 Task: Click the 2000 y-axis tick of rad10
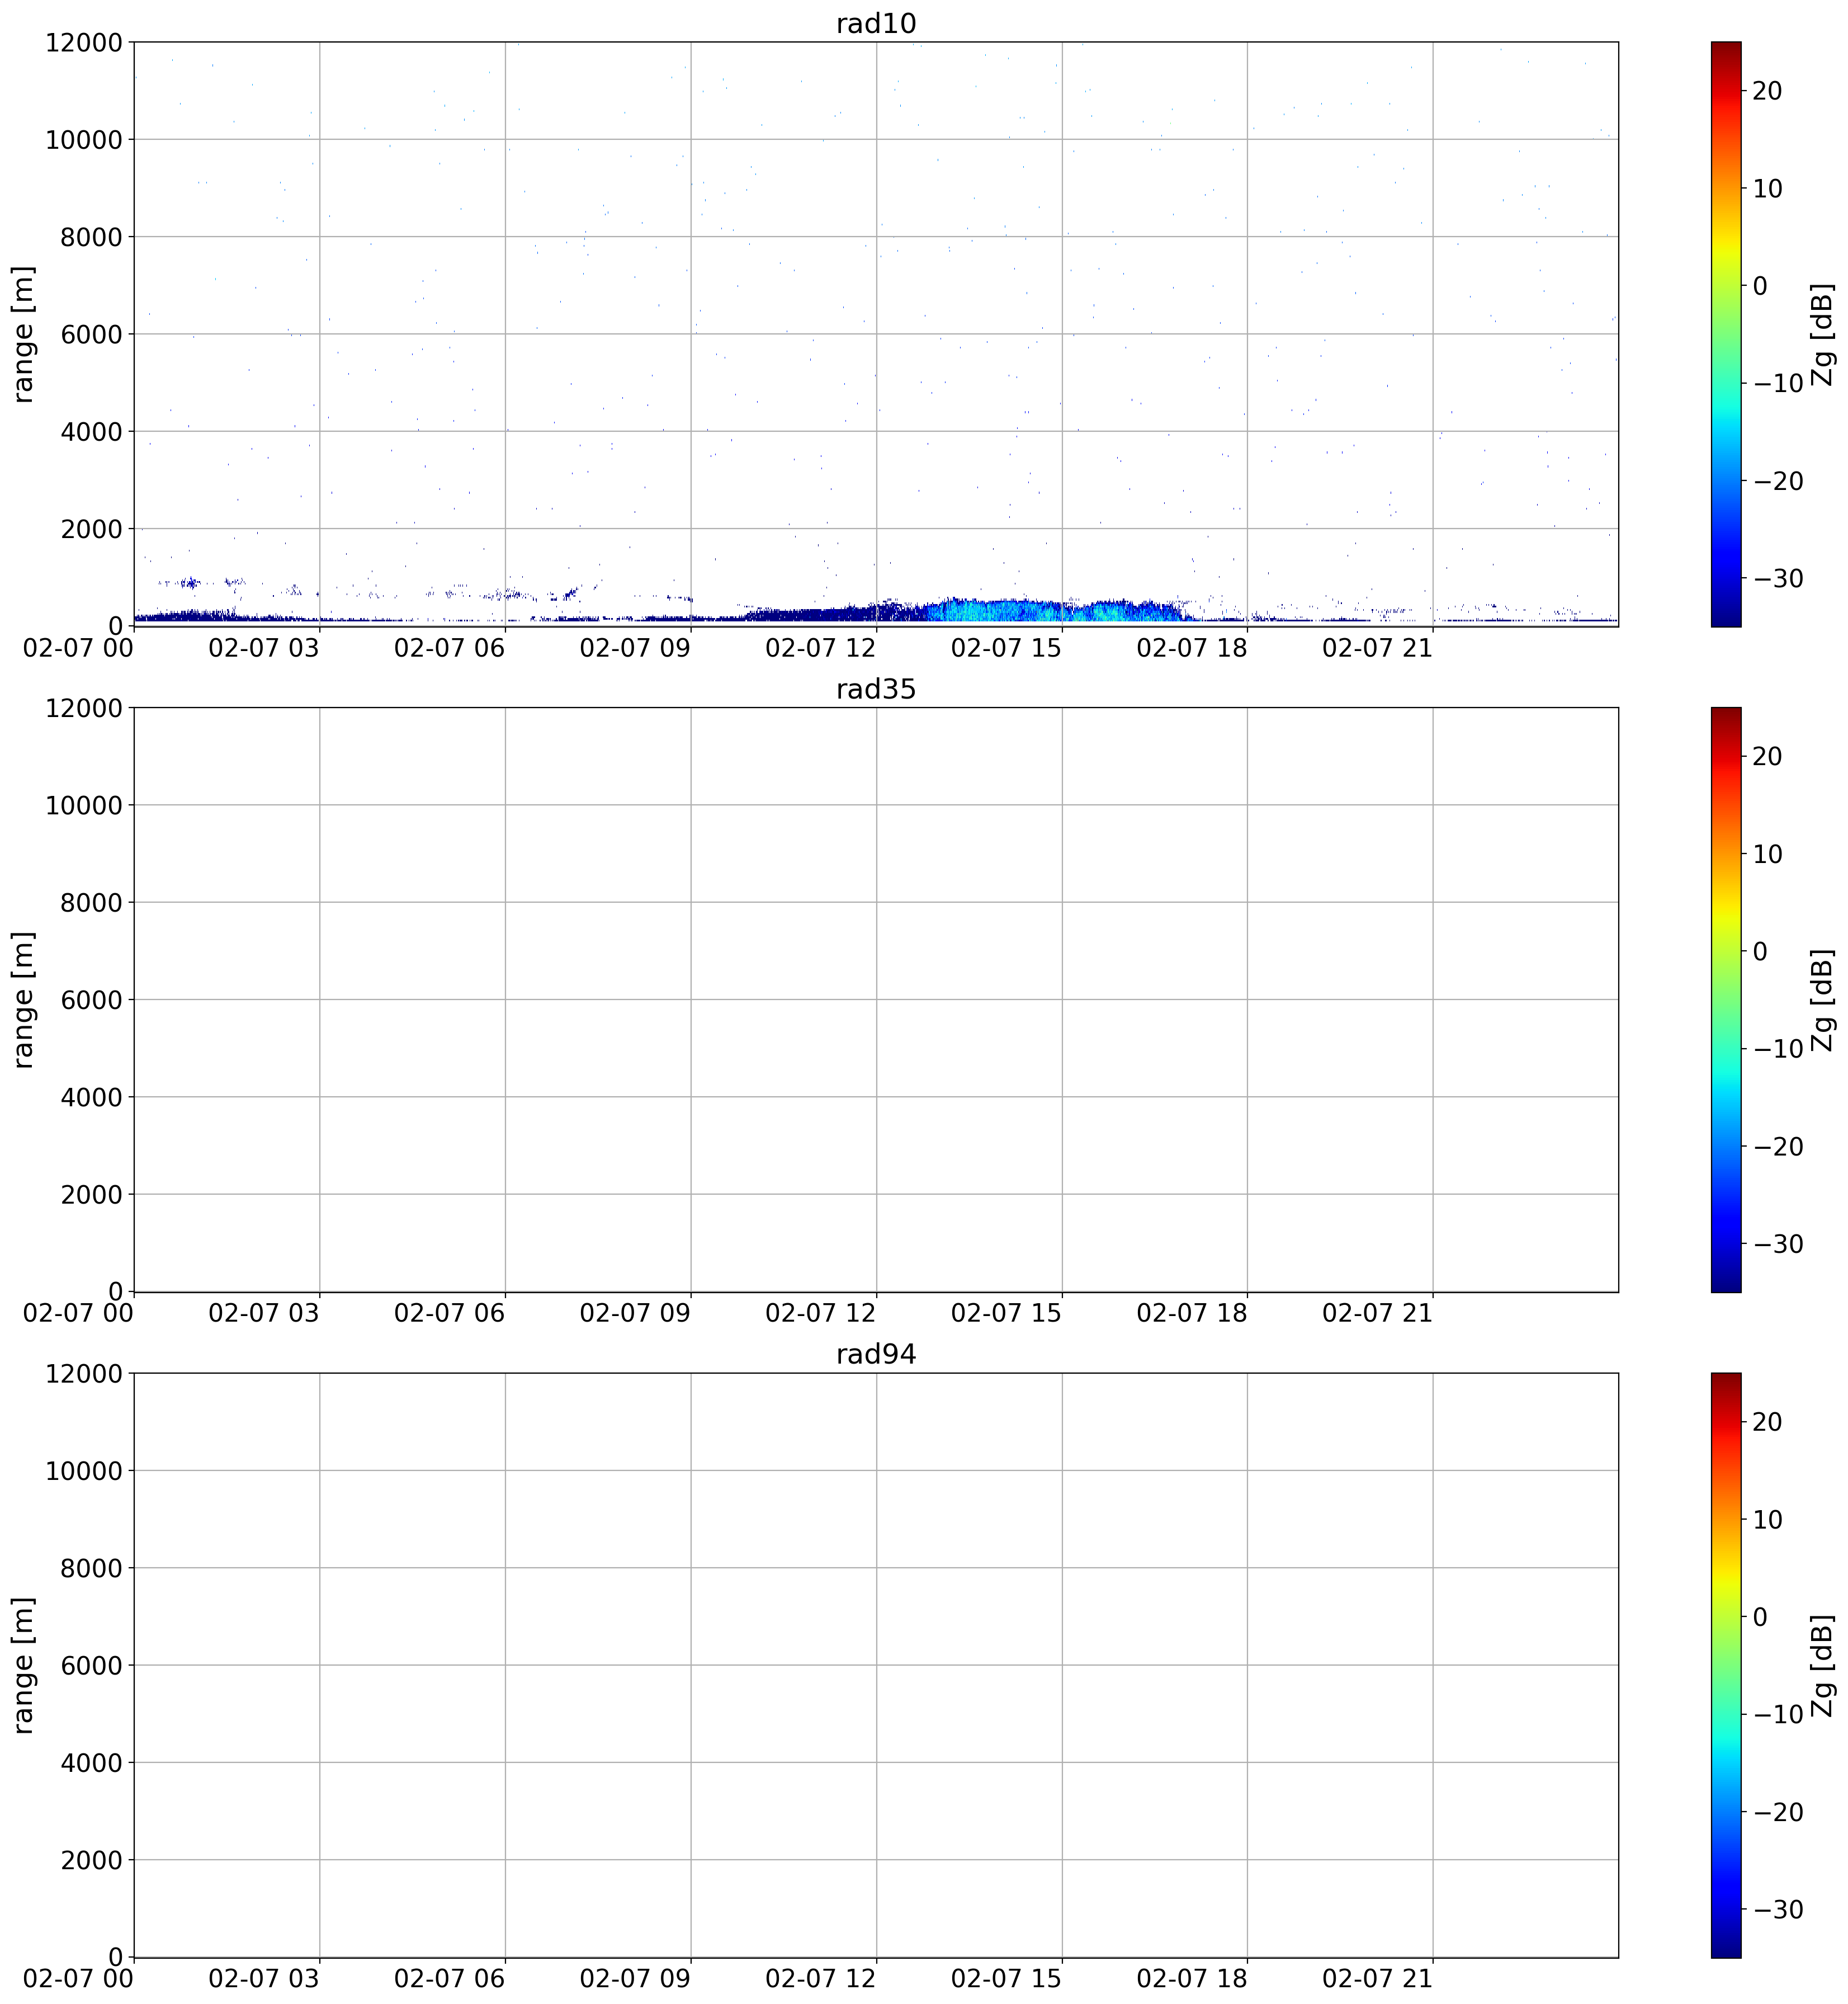91,528
